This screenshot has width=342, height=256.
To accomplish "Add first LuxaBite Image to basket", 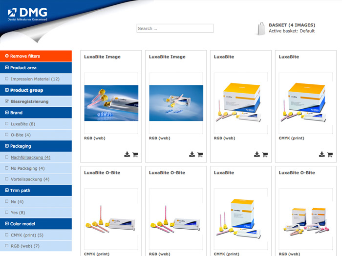I will point(135,155).
